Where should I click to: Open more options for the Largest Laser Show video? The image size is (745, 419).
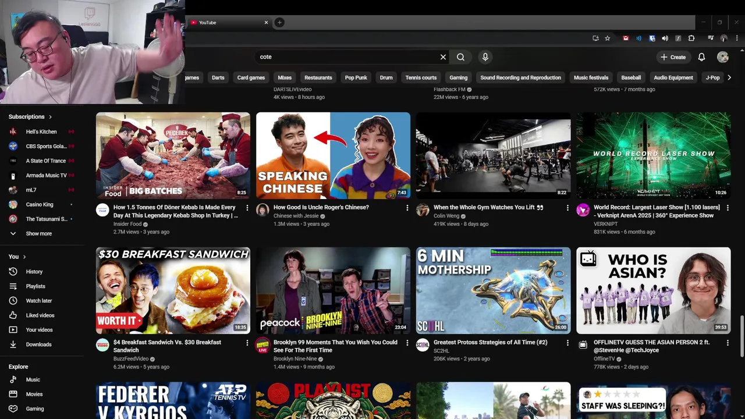coord(727,208)
